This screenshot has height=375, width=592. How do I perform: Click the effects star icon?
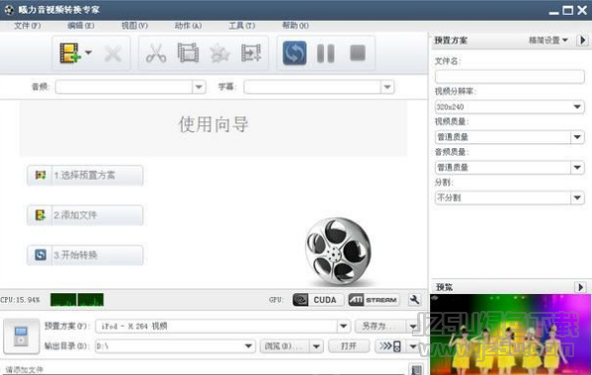(x=219, y=53)
